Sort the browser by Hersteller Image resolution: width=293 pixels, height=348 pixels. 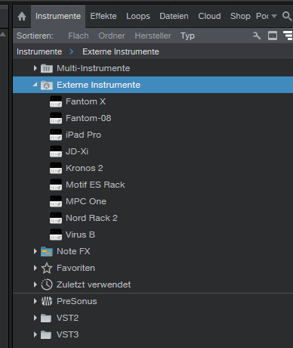(x=153, y=36)
